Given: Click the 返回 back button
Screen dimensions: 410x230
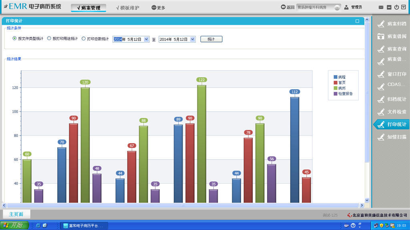Looking at the screenshot, I should coord(287,7).
